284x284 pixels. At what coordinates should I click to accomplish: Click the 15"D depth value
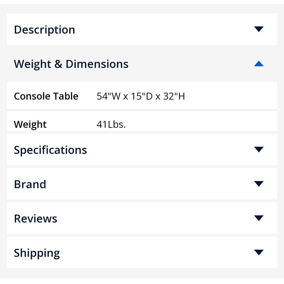click(x=142, y=96)
